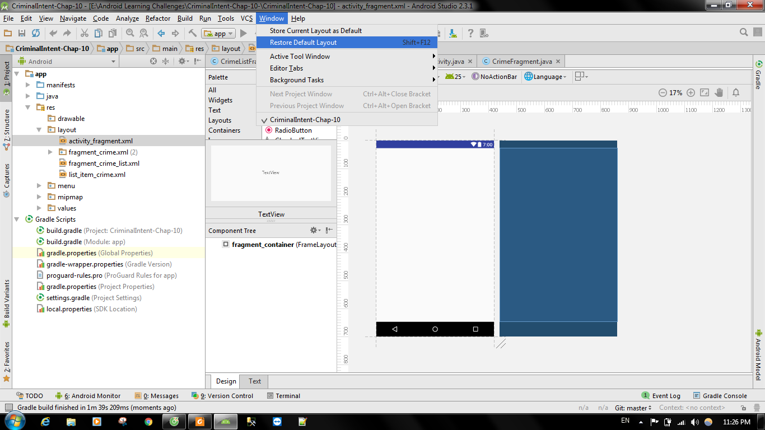
Task: Open the Gradle Console button
Action: coord(720,396)
